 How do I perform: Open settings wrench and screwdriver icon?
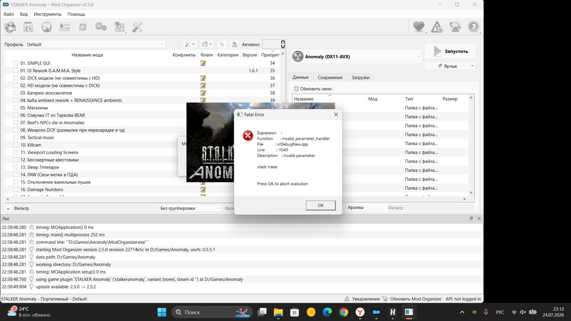(x=137, y=27)
